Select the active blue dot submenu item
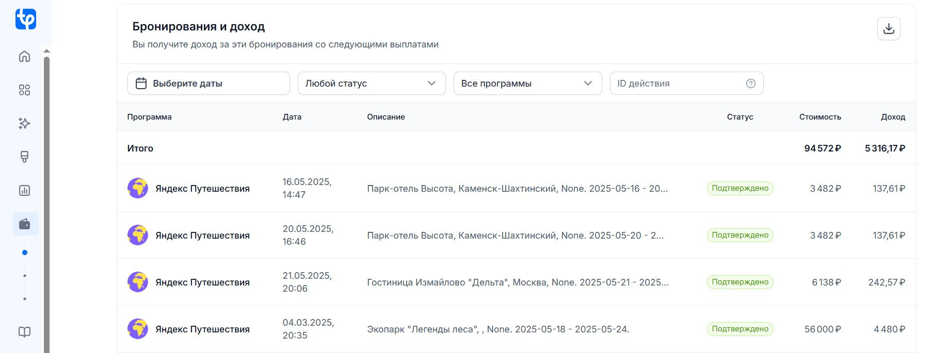Viewport: 948px width, 353px height. click(25, 253)
